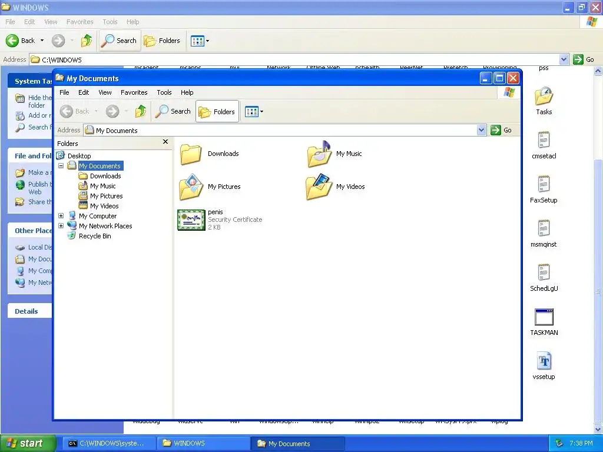Image resolution: width=603 pixels, height=452 pixels.
Task: Open Tools menu in WINDOWS window
Action: point(110,22)
